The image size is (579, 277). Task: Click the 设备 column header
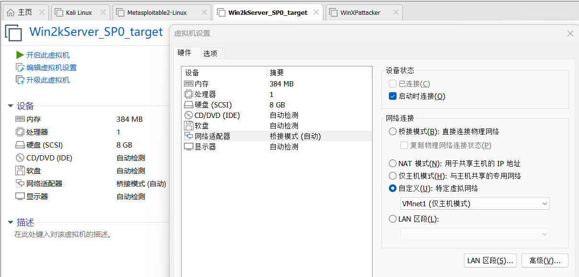pos(224,73)
